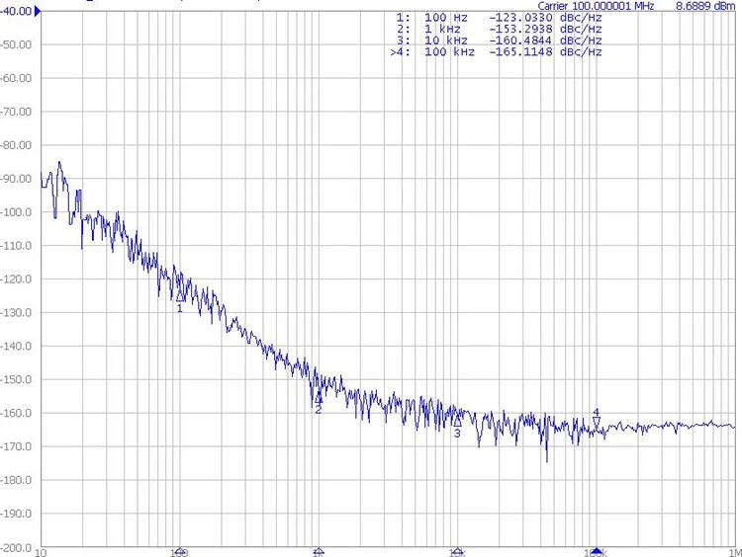The height and width of the screenshot is (557, 742).
Task: Select marker 1 triangle on the trace
Action: [180, 296]
